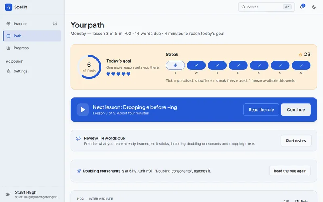Go to the Progress page
The image size is (323, 202).
(32, 48)
